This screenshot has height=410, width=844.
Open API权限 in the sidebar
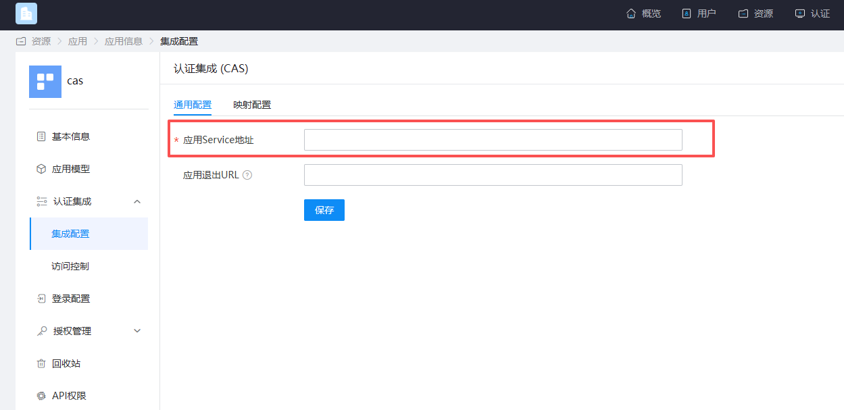click(x=89, y=396)
